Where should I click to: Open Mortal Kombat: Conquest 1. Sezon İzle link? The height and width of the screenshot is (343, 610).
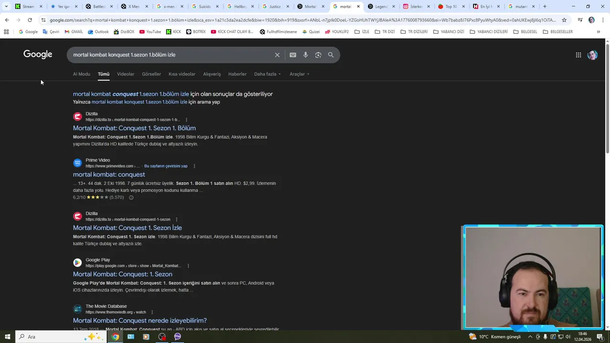127,228
